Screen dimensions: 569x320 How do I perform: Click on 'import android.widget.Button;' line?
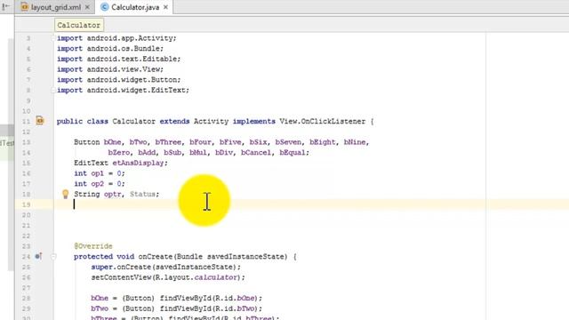point(118,80)
